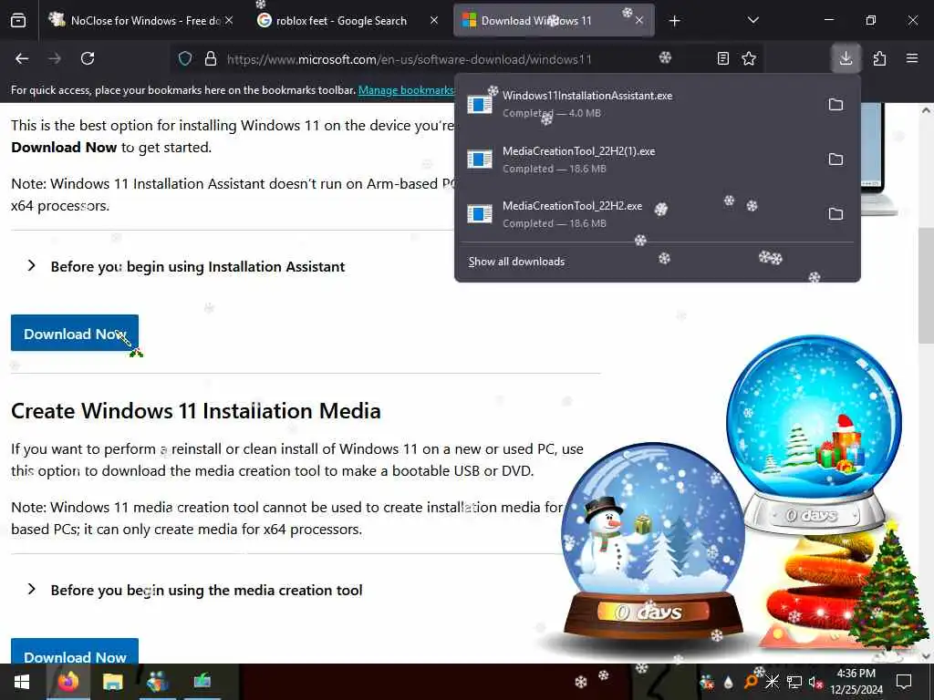Screen dimensions: 934x700
Task: Show folder for MediaCreationTool_22H2(1).exe
Action: click(x=835, y=160)
